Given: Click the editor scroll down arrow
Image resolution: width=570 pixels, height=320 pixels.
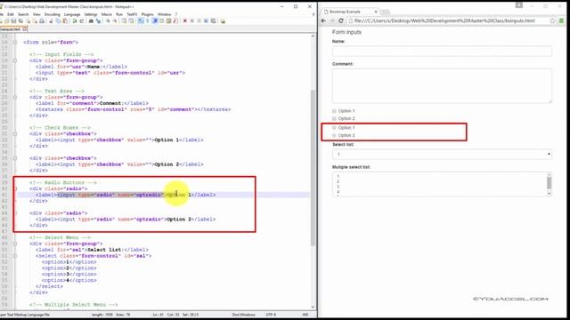Looking at the screenshot, I should (x=313, y=307).
